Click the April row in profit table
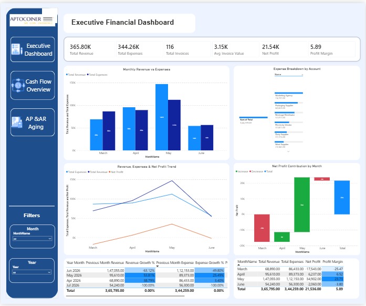The width and height of the screenshot is (366, 306). click(290, 274)
